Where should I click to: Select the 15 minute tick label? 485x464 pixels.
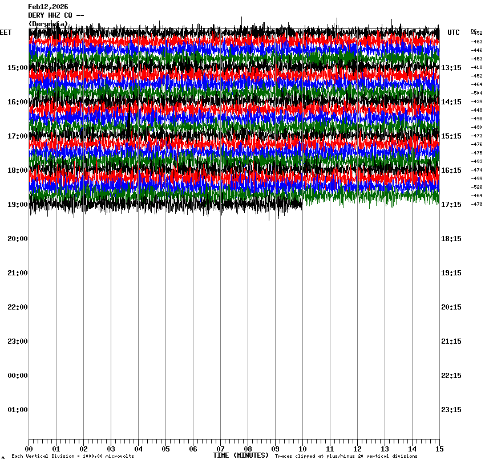point(439,449)
